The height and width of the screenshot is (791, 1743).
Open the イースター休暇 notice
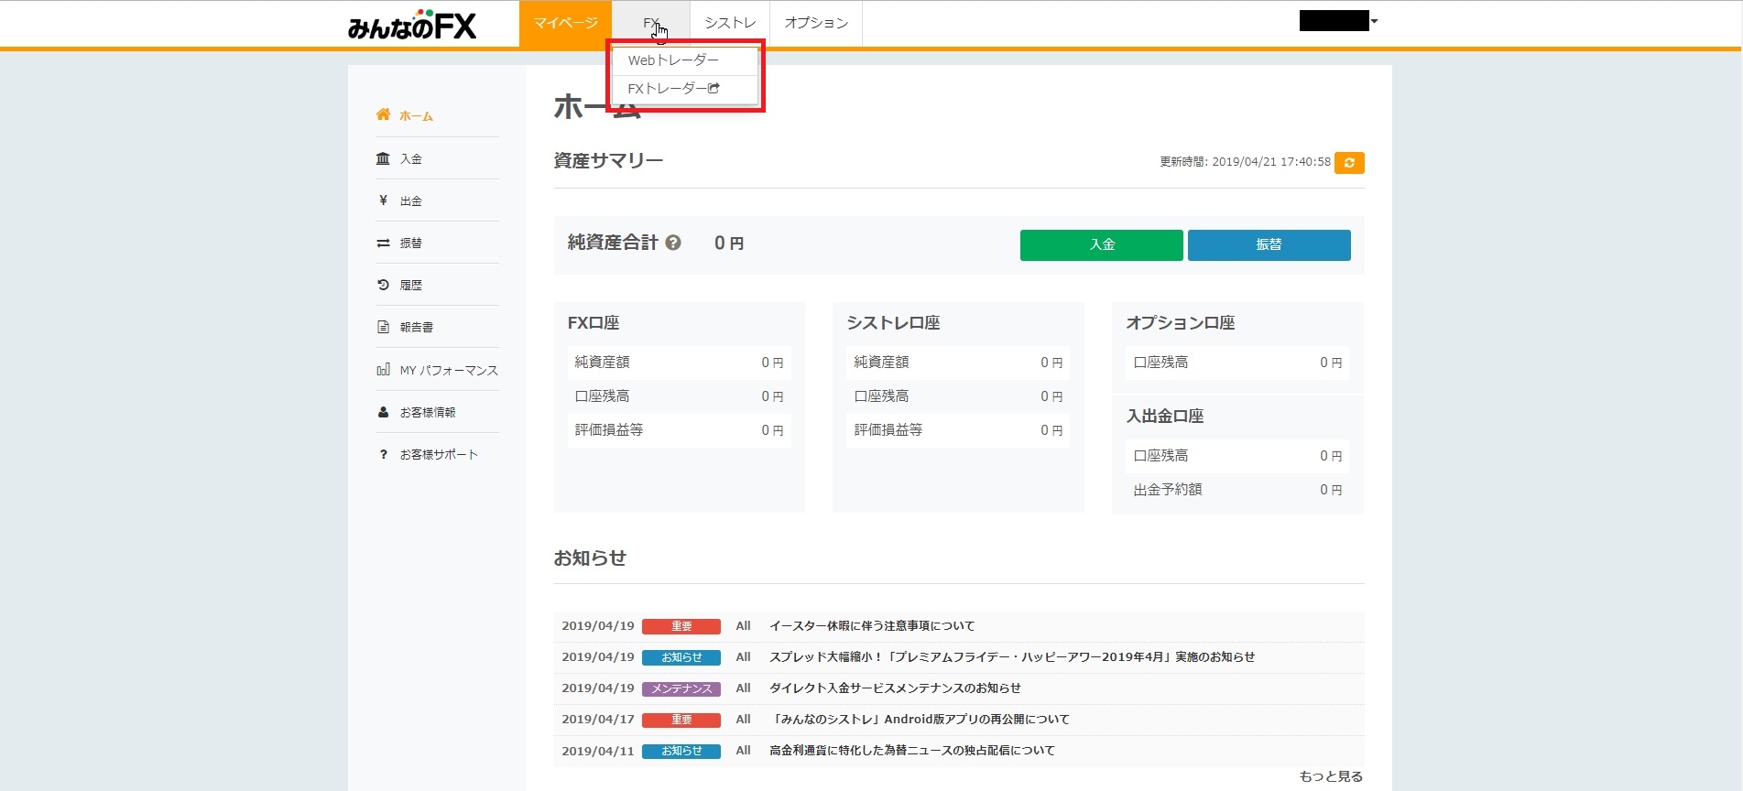(871, 626)
